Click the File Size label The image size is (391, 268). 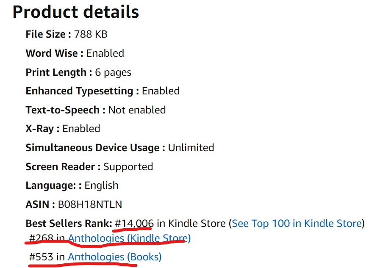click(48, 34)
